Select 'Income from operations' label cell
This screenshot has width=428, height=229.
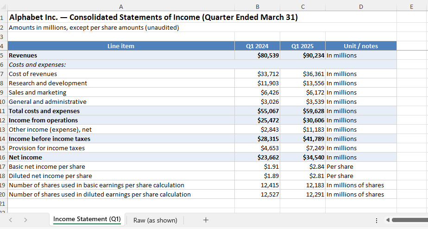pyautogui.click(x=121, y=120)
